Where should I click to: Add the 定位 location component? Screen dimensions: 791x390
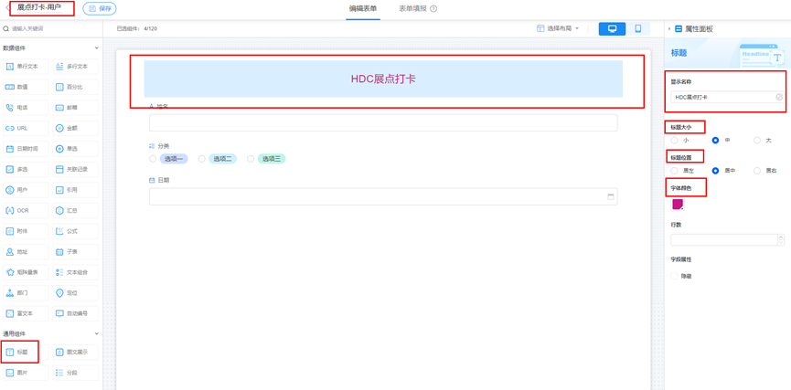point(76,293)
